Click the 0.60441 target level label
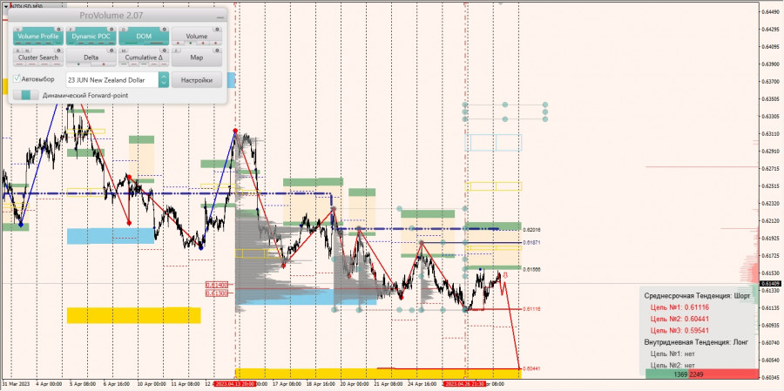The image size is (784, 391). click(531, 368)
